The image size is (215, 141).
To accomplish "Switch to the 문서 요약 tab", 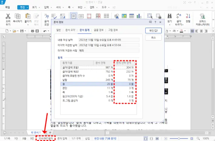I will coord(70,30).
